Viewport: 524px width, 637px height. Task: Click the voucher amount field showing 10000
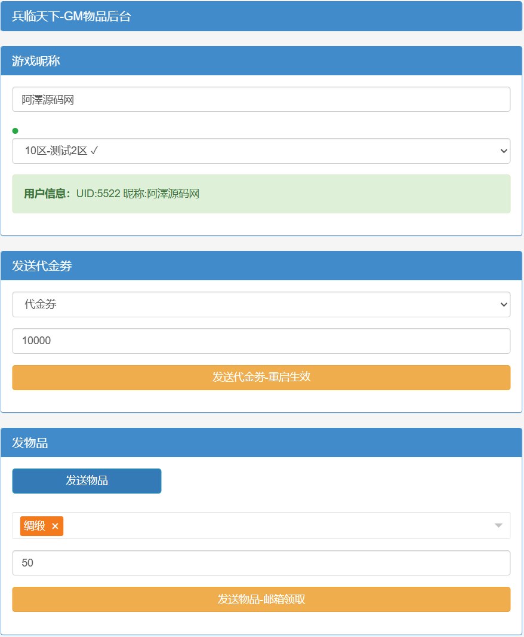pos(261,341)
